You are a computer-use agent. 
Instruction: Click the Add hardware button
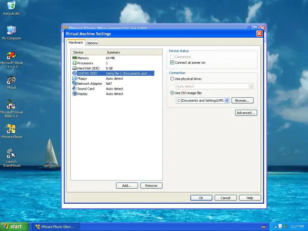(127, 185)
